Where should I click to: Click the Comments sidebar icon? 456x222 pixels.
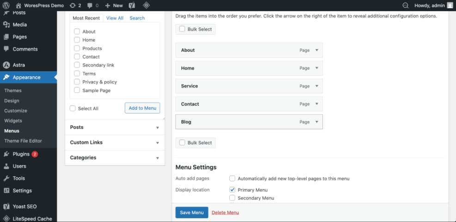tap(6, 49)
